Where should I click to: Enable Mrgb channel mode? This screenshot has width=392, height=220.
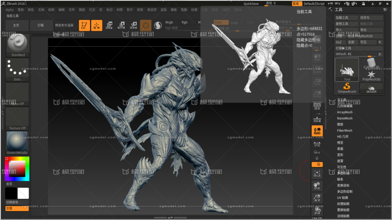[169, 22]
